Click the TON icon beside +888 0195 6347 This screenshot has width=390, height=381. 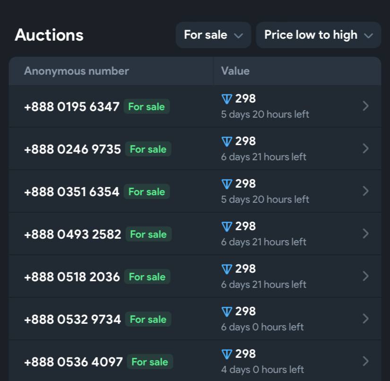227,99
